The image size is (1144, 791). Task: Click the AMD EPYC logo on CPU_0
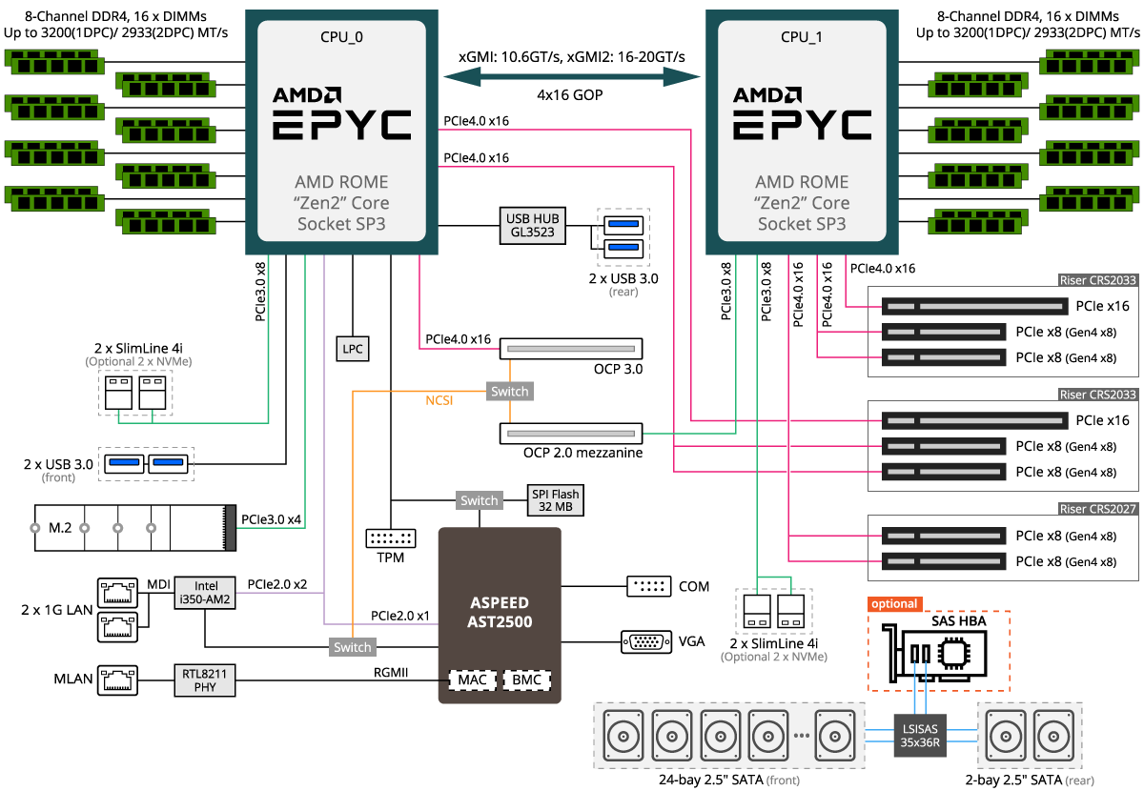342,114
